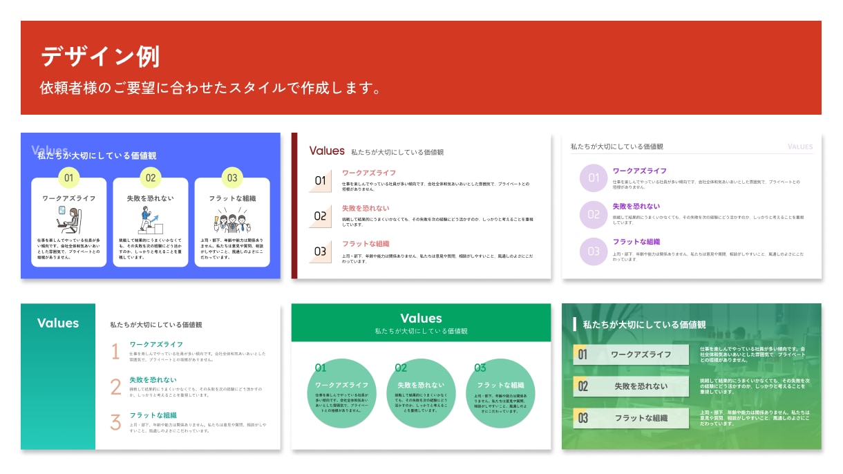The width and height of the screenshot is (843, 474).
Task: Click body text in blue slide's フラットな組織 card
Action: 232,249
